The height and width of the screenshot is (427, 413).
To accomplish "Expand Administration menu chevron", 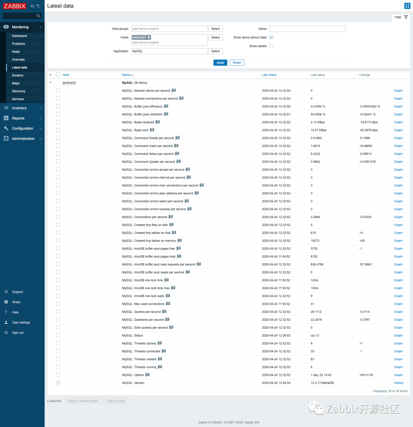I will [x=41, y=139].
